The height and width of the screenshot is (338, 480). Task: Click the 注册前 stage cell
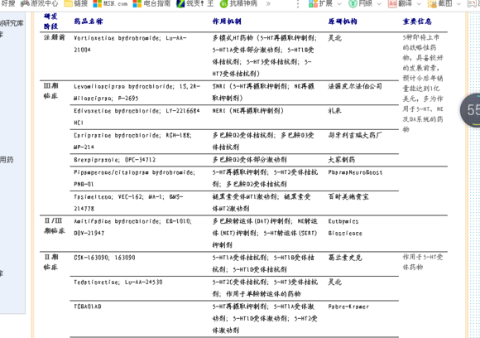[x=54, y=37]
